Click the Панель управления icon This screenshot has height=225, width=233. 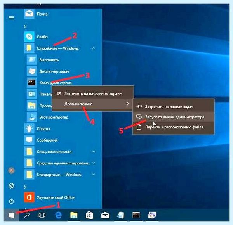tap(32, 94)
